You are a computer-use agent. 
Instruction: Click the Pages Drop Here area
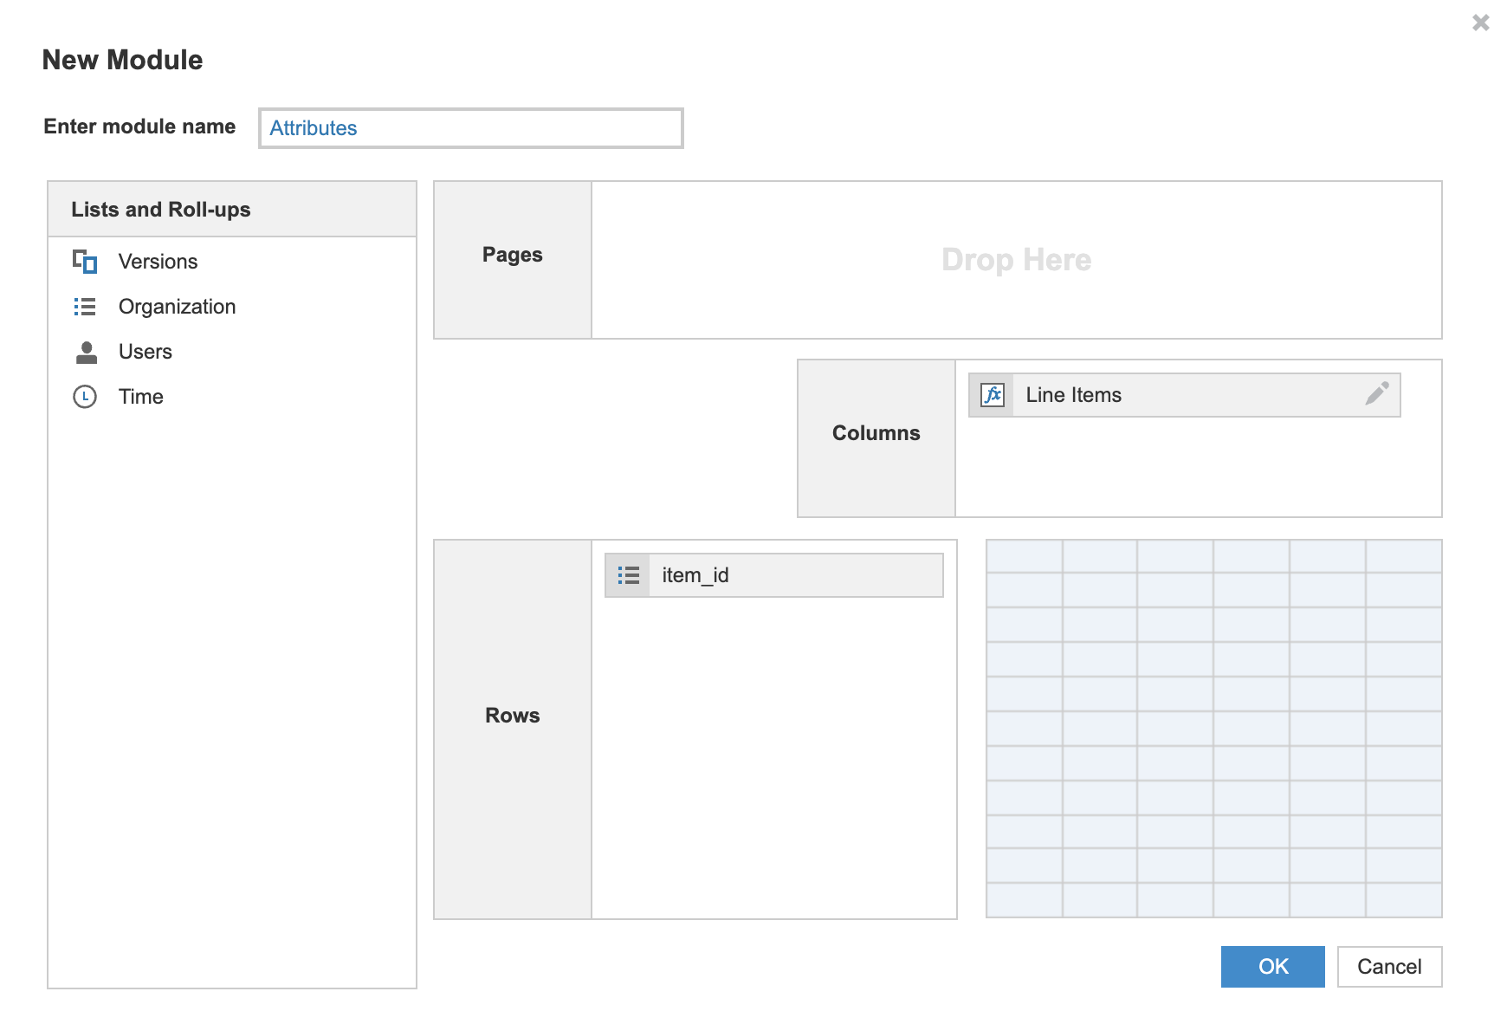(1016, 258)
